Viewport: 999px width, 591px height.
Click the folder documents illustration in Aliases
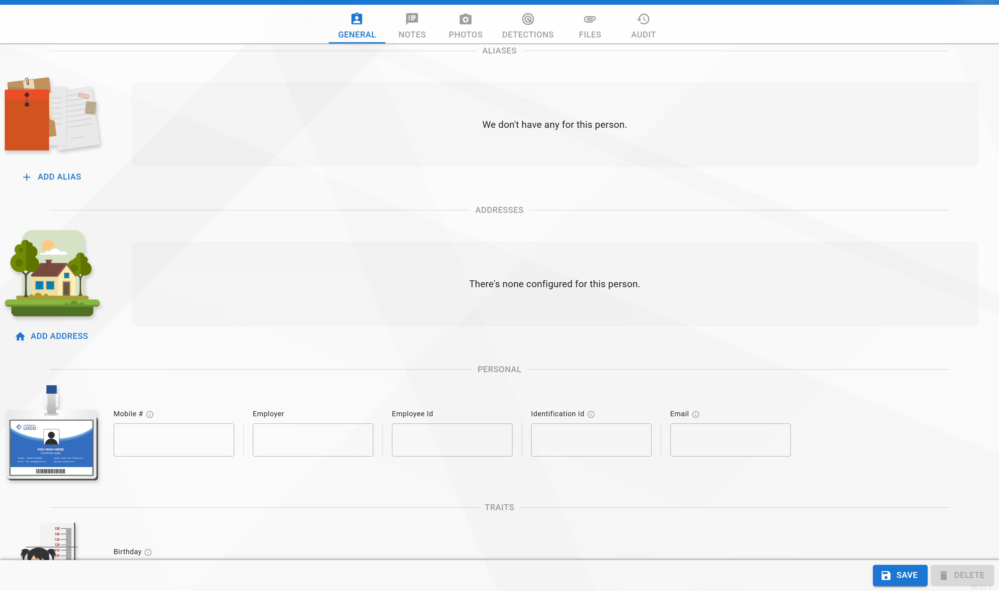pos(52,114)
